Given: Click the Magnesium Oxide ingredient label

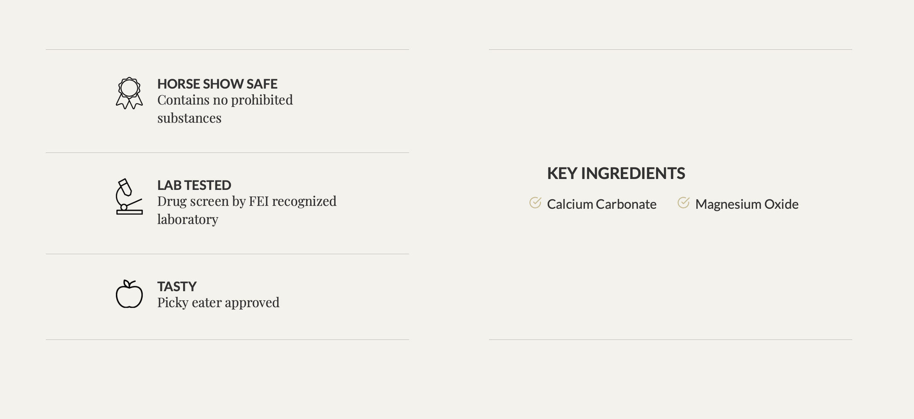Looking at the screenshot, I should point(747,204).
